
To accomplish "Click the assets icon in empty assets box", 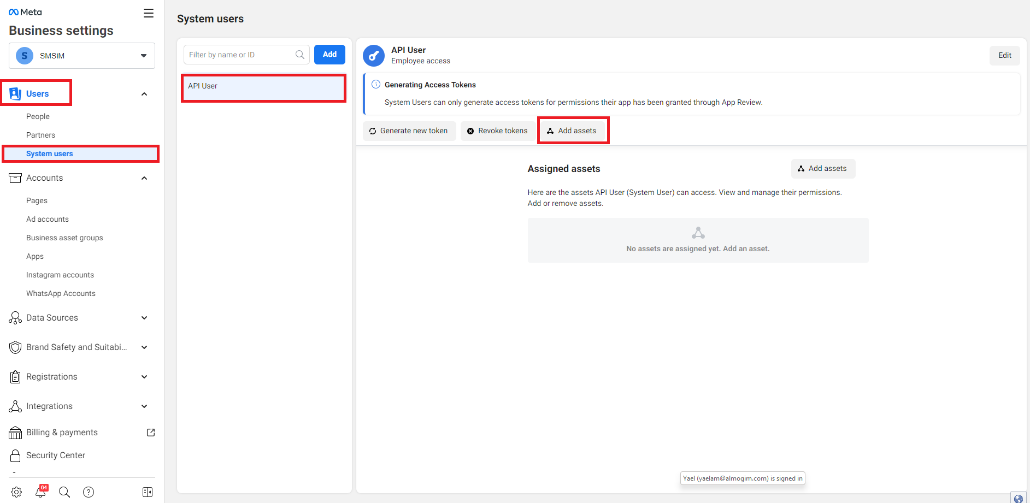I will pyautogui.click(x=698, y=233).
